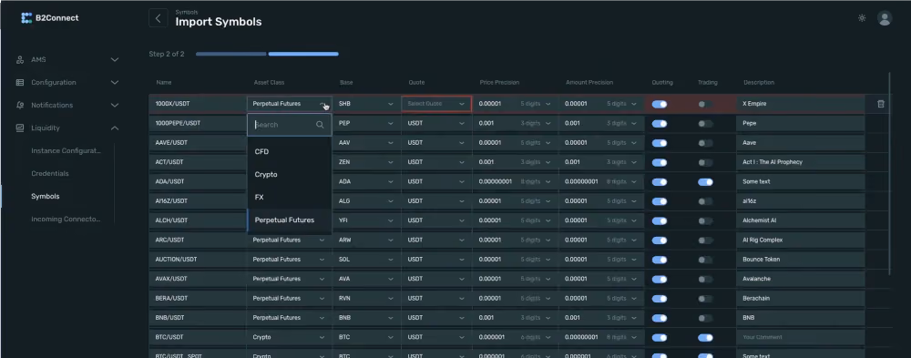
Task: Click the Notifications bell icon
Action: tap(20, 105)
